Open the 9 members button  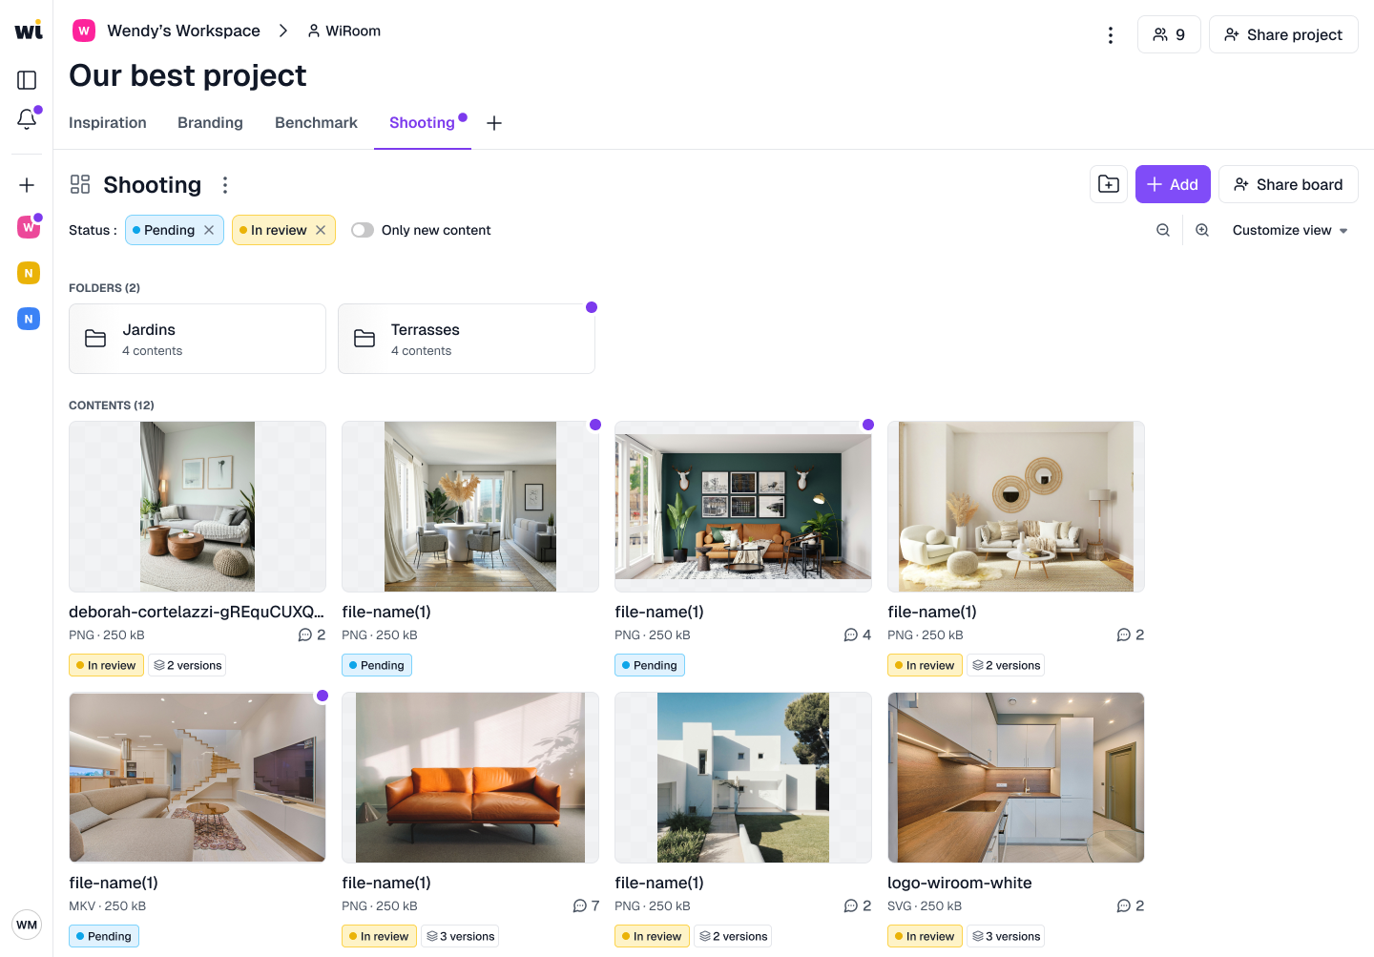1169,34
